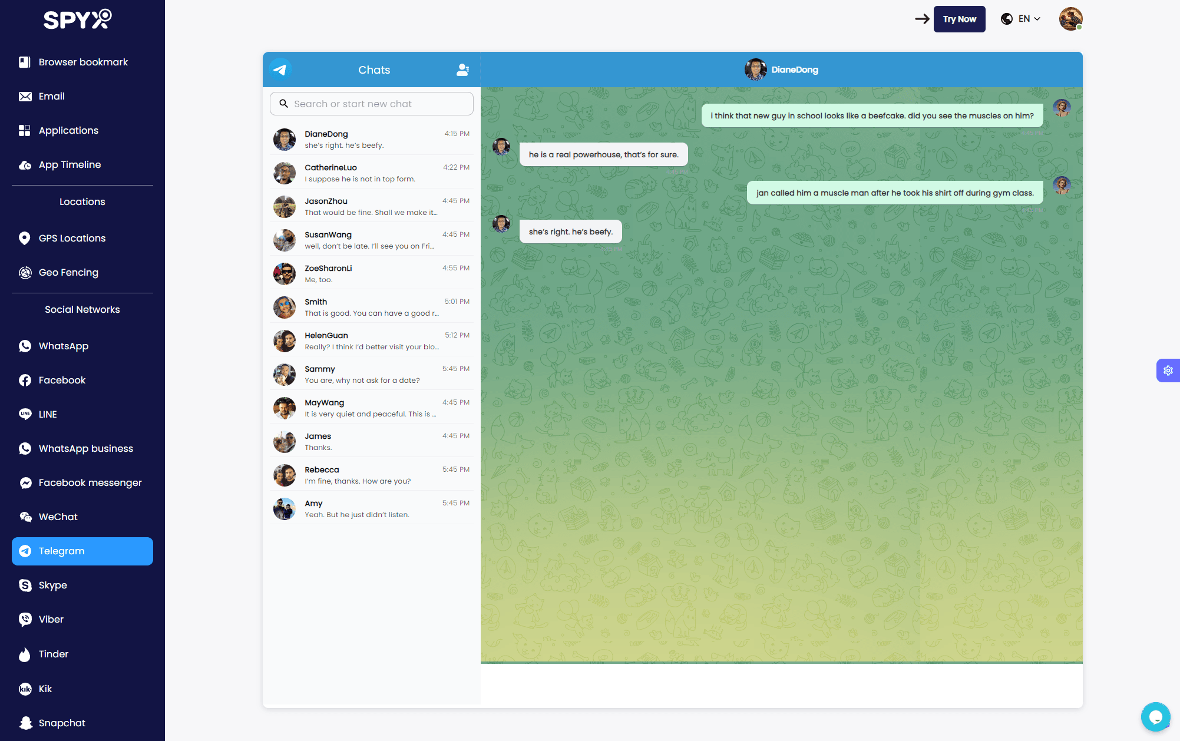Image resolution: width=1180 pixels, height=741 pixels.
Task: Enable the Snapchat social network toggle
Action: tap(61, 722)
